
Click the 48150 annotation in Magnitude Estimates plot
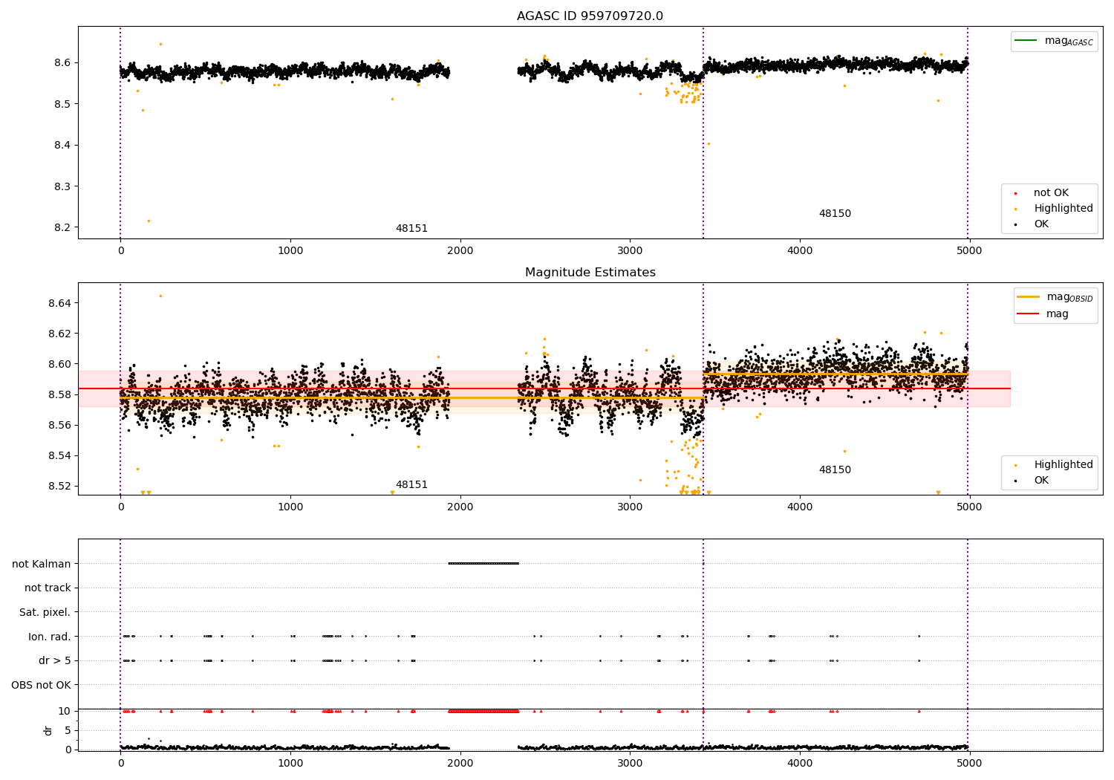pos(835,470)
